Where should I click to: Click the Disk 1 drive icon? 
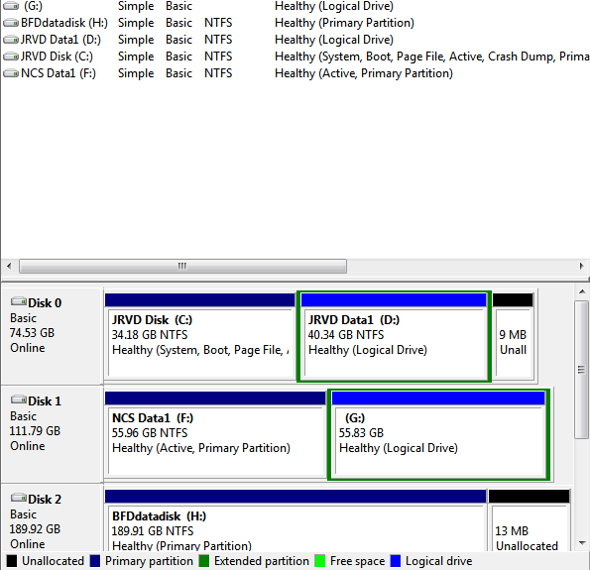pyautogui.click(x=19, y=399)
